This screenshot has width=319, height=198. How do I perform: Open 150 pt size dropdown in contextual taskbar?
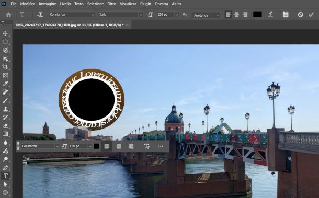[90, 146]
